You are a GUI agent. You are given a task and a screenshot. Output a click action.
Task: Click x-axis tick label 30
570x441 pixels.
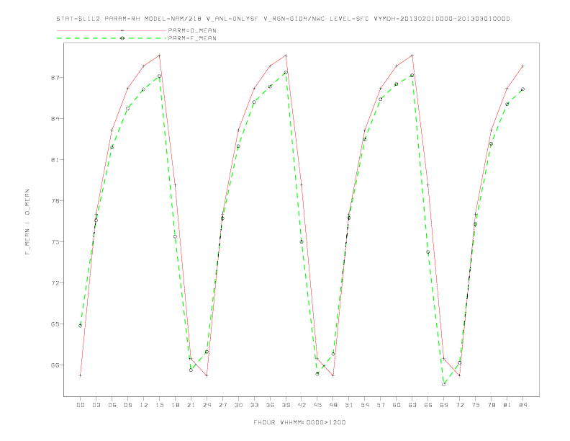(x=238, y=405)
